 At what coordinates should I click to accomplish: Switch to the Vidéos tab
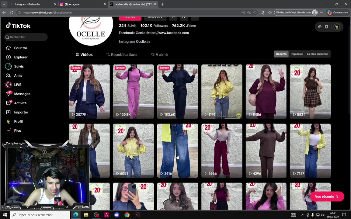(x=84, y=55)
